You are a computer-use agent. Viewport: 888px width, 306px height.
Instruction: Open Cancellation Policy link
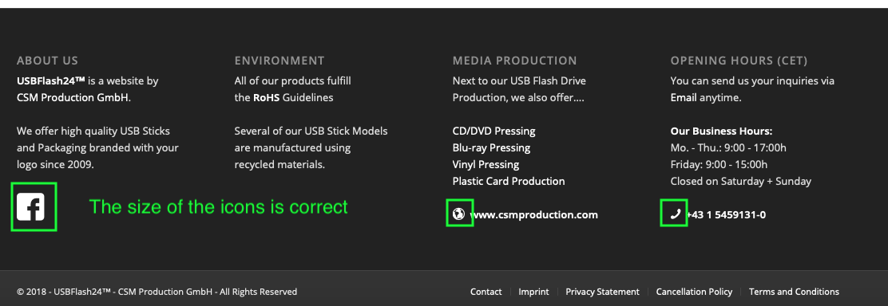[694, 292]
